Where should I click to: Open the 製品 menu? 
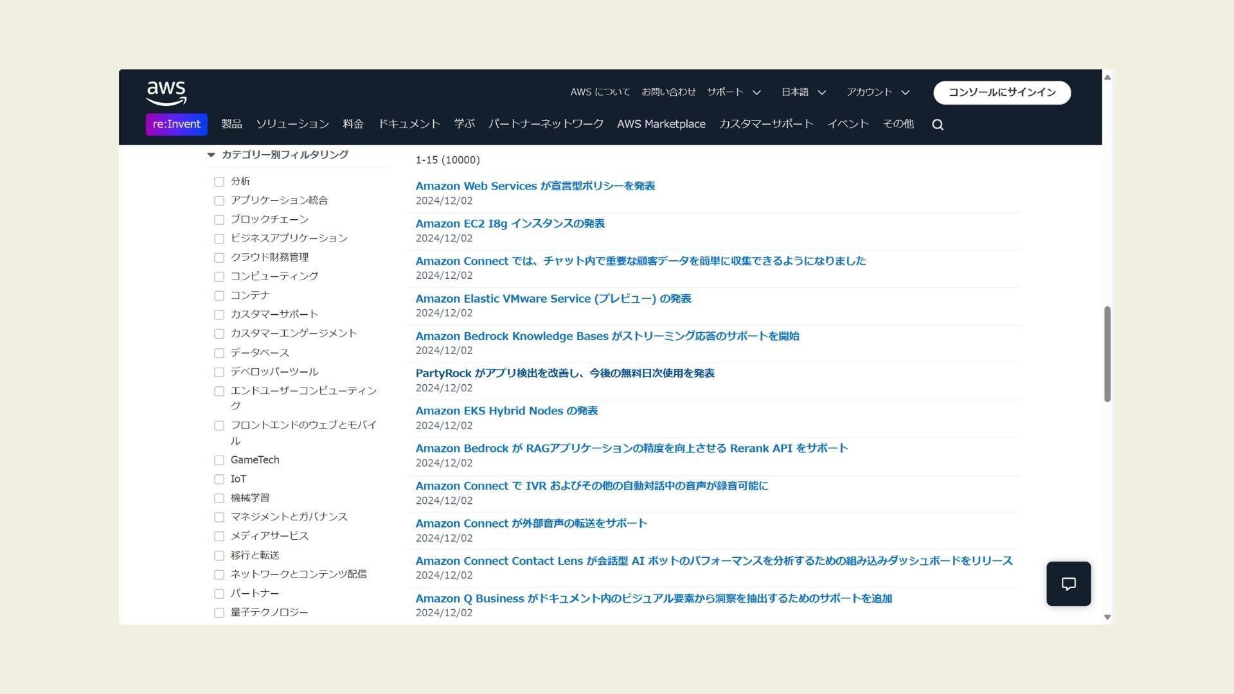pos(231,124)
